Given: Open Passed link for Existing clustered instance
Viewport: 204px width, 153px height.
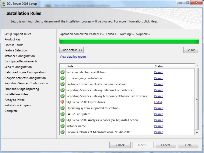Looking at the screenshot, I should point(158,84).
